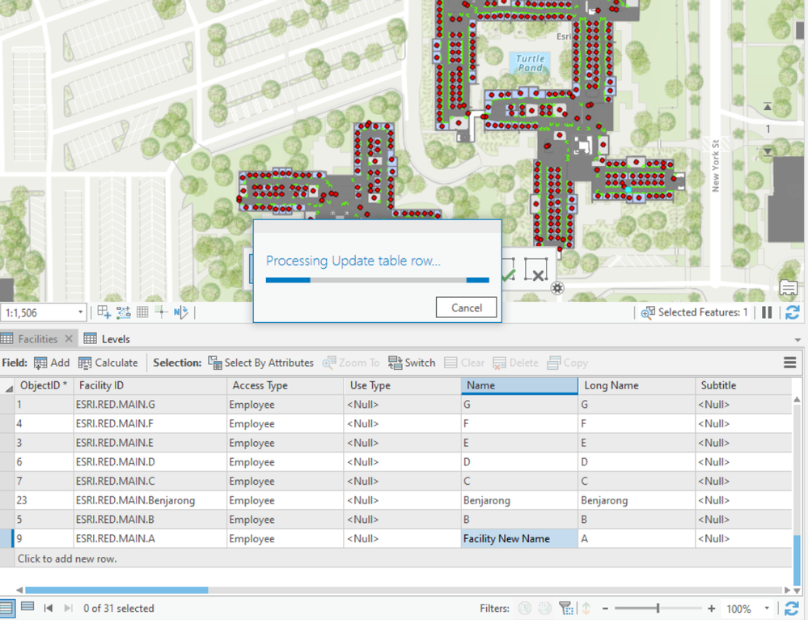Pause map drawing

[767, 312]
